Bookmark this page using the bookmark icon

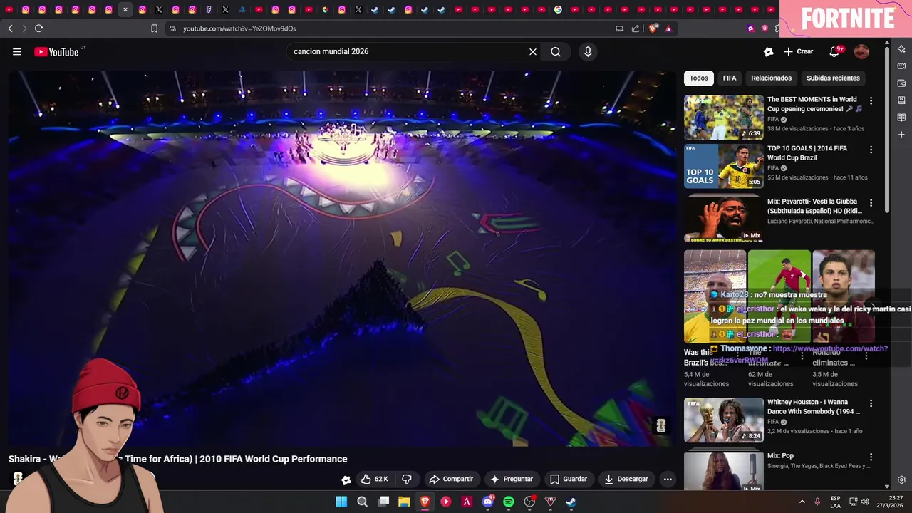click(154, 28)
